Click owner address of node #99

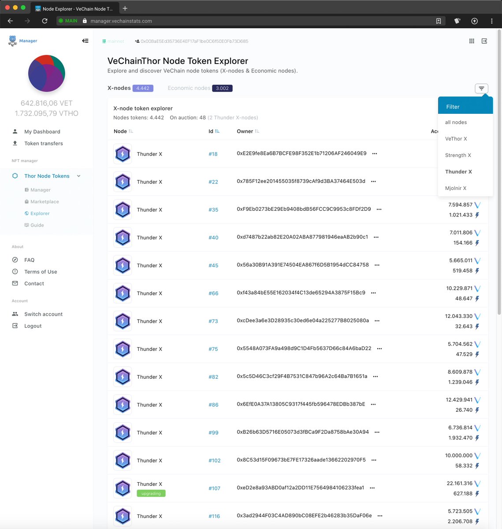coord(303,432)
